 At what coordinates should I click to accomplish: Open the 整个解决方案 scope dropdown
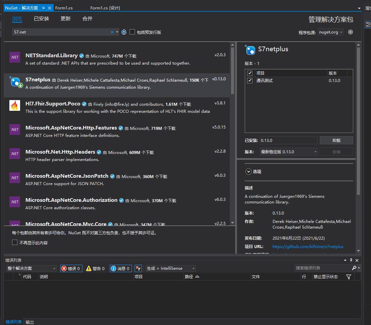click(x=31, y=268)
